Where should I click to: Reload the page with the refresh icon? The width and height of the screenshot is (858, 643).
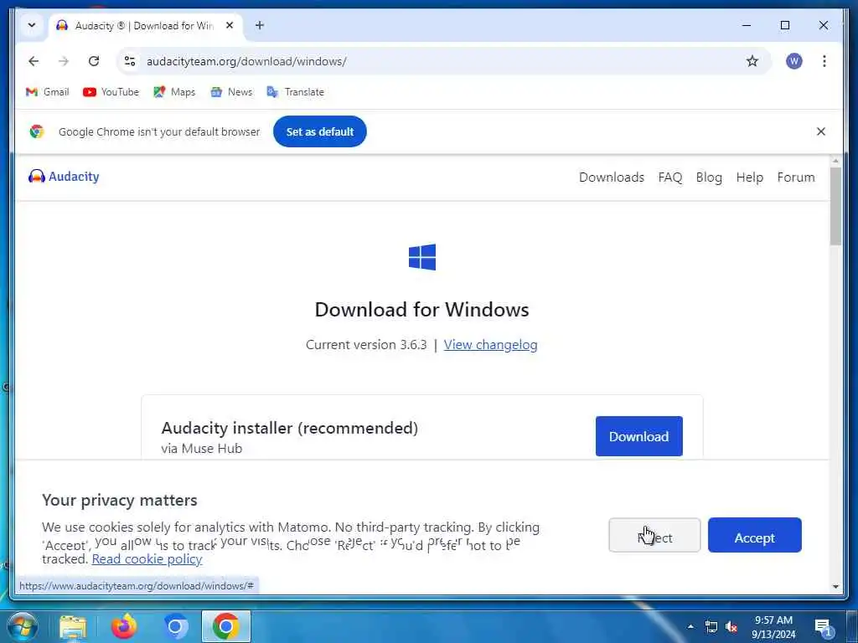[x=94, y=61]
